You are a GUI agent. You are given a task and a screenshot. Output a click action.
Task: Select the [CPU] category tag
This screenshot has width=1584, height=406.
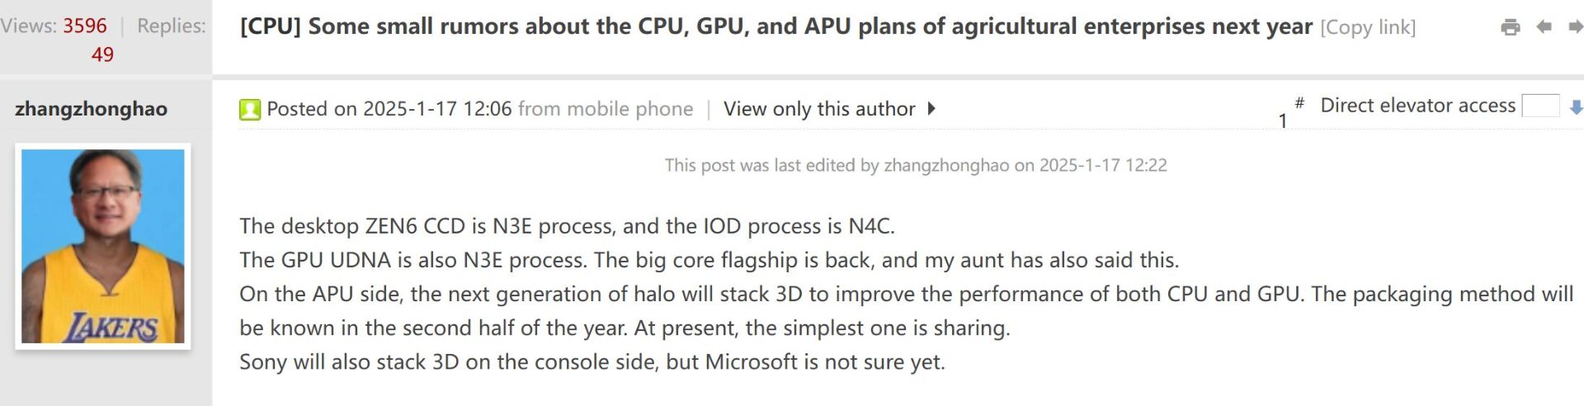tap(271, 26)
